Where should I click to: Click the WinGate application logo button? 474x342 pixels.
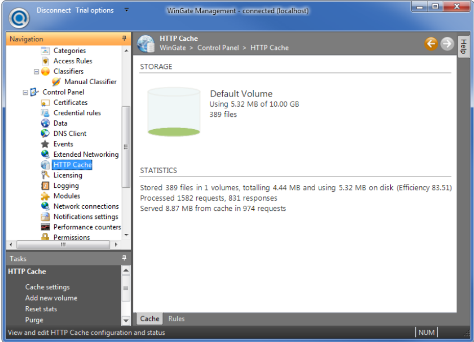point(19,18)
